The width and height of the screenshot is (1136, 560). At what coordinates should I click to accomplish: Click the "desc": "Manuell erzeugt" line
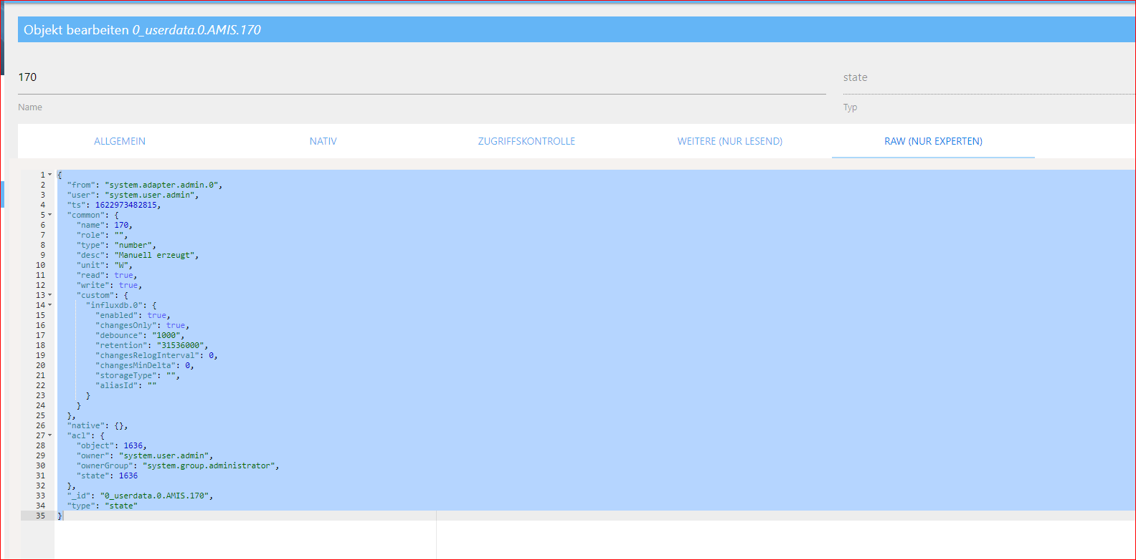[x=138, y=255]
